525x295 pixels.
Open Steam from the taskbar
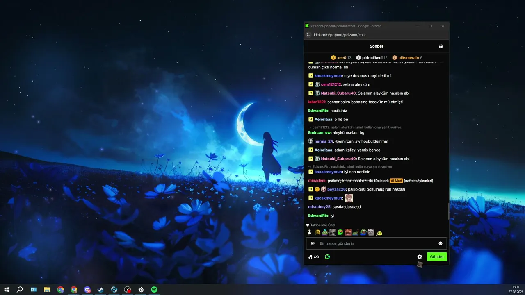click(100, 290)
